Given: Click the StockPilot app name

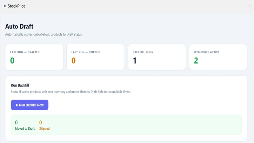Looking at the screenshot, I should coord(16,6).
